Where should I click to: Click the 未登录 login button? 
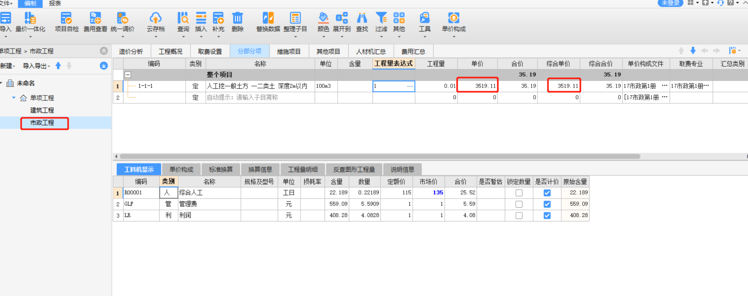coord(670,3)
